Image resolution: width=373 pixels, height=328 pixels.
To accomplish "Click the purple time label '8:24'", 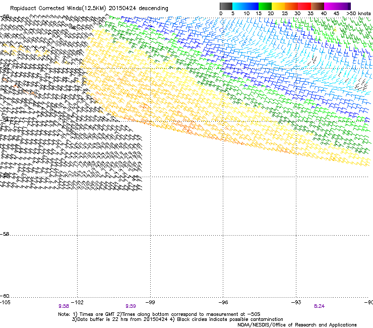I will (319, 306).
